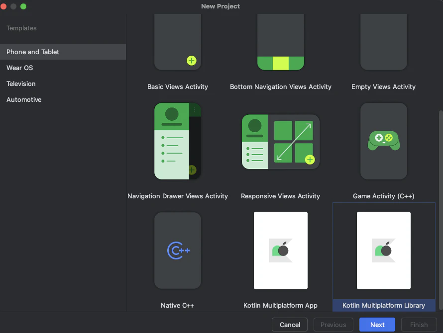Select the Navigation Drawer Views Activity thumbnail
443x333 pixels.
(x=177, y=141)
